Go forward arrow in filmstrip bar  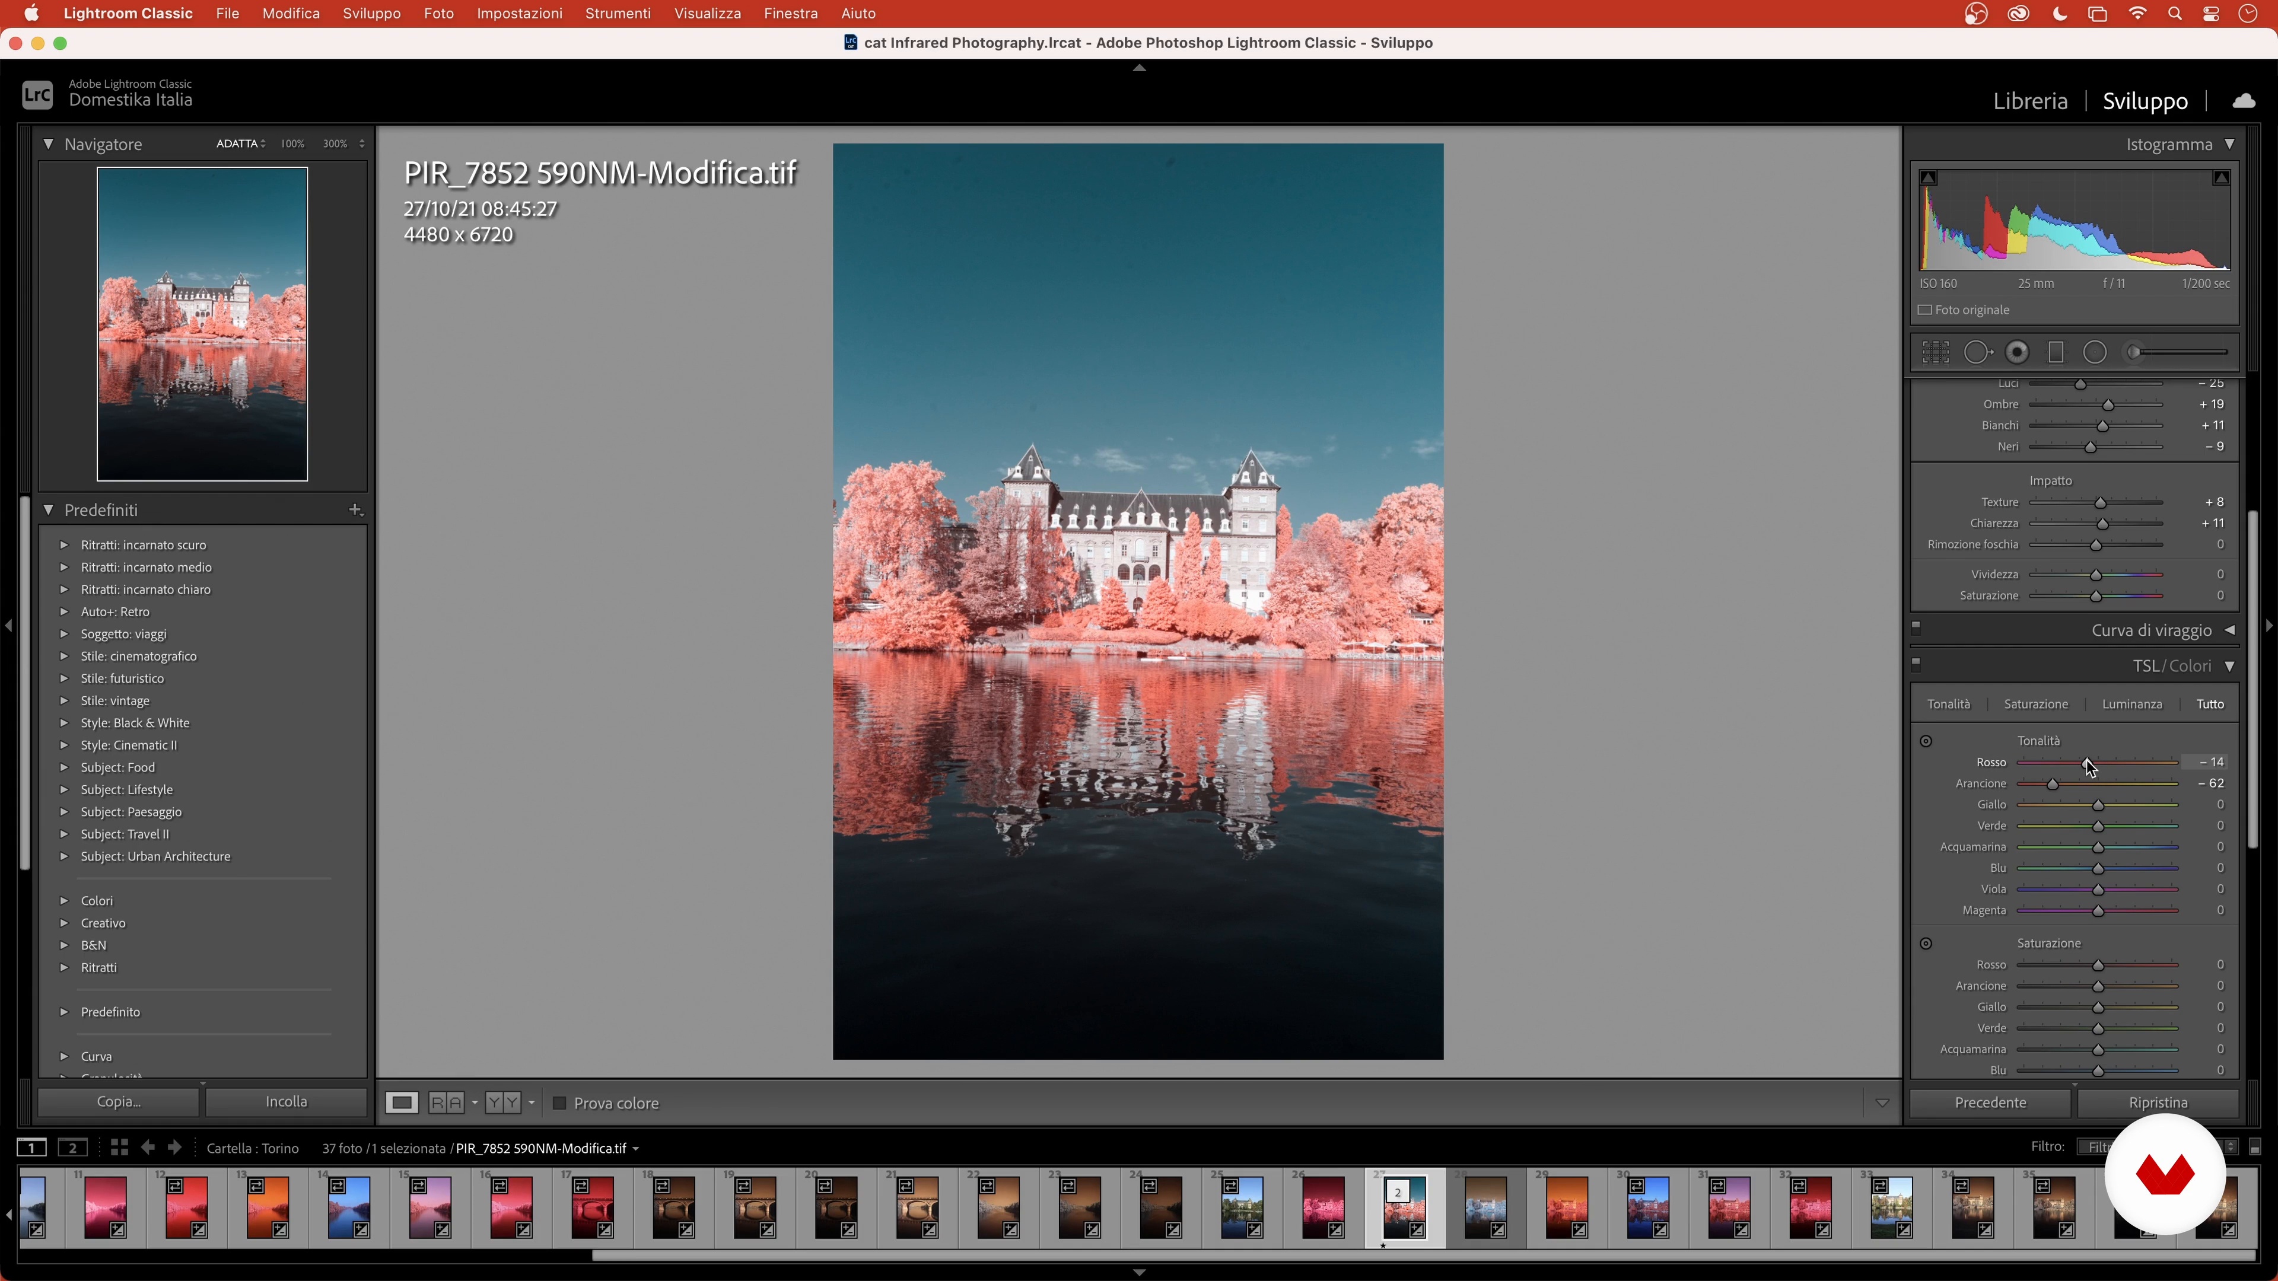[175, 1148]
